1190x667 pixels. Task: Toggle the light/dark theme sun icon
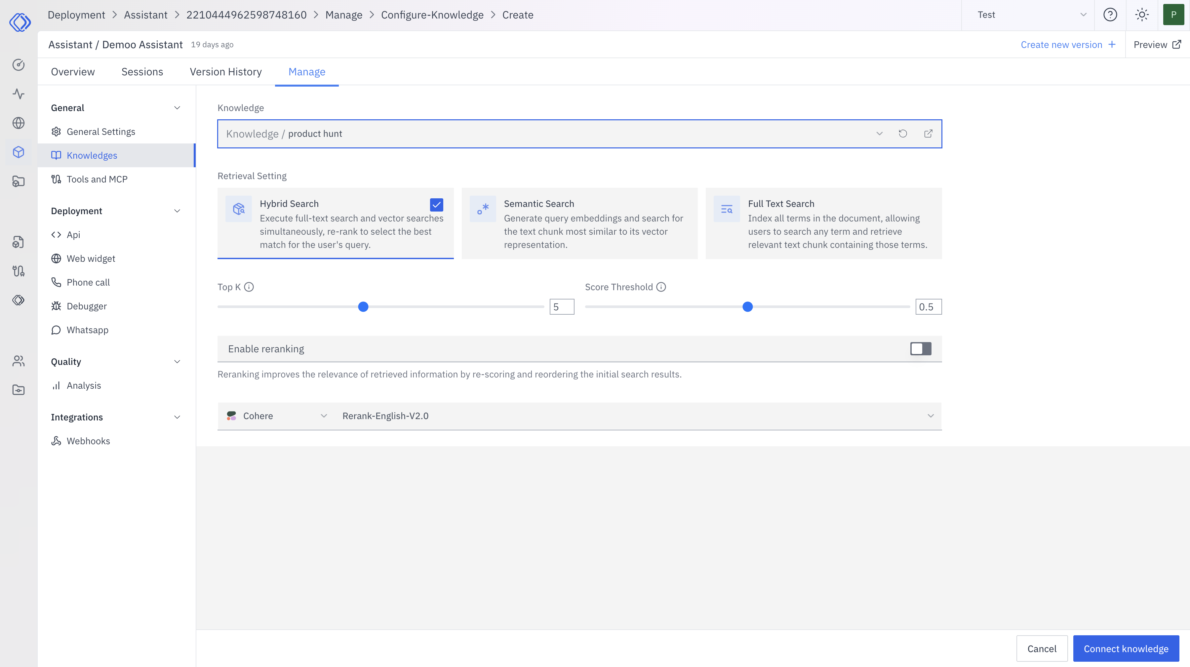coord(1142,14)
